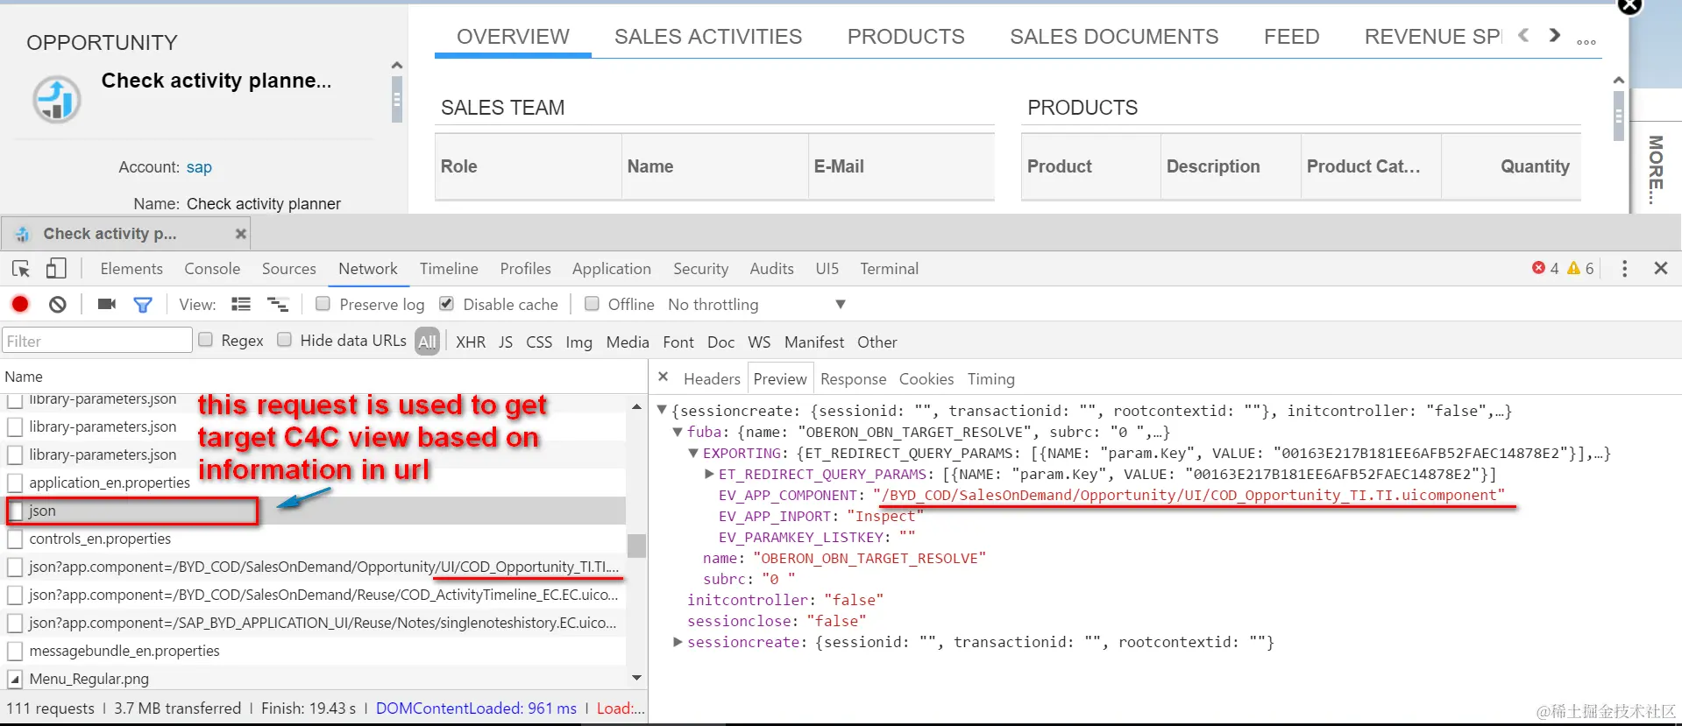The height and width of the screenshot is (726, 1682).
Task: Clear the network log
Action: [x=58, y=304]
